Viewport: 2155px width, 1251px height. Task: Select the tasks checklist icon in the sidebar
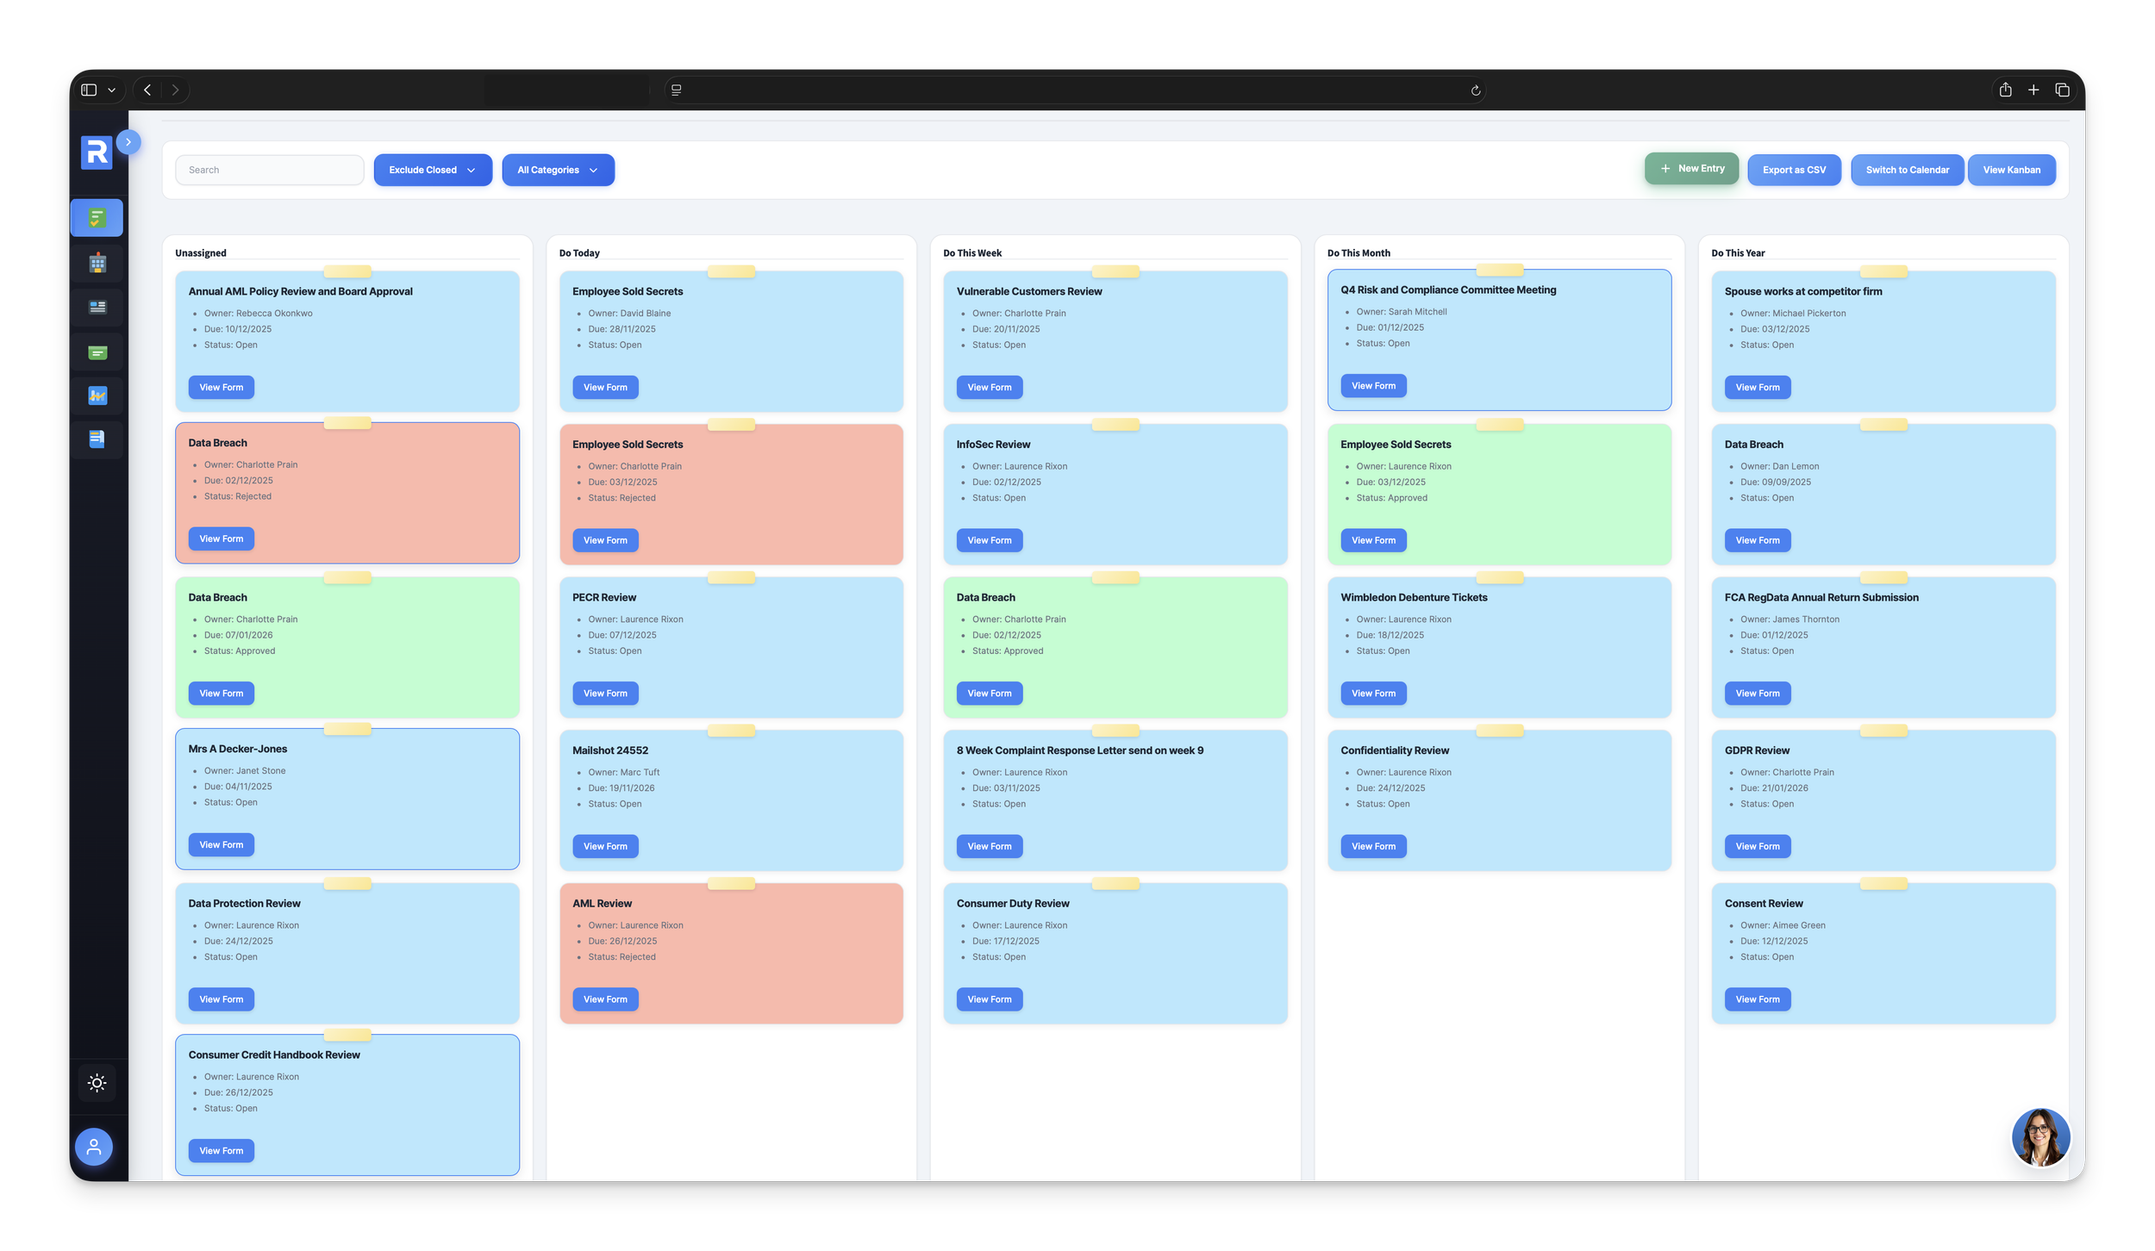click(96, 217)
